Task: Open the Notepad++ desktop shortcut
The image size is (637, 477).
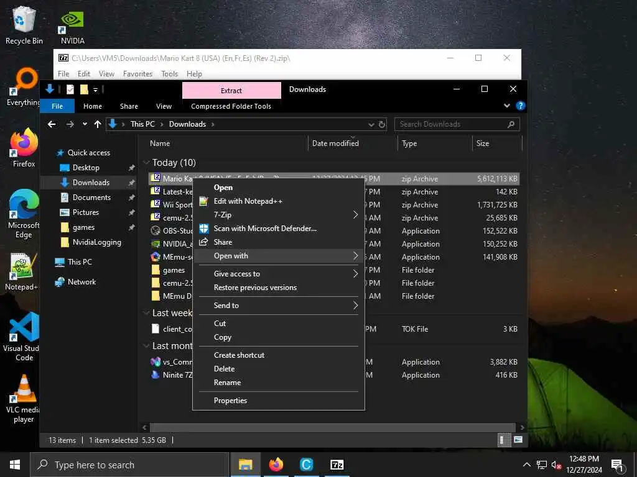Action: click(21, 272)
